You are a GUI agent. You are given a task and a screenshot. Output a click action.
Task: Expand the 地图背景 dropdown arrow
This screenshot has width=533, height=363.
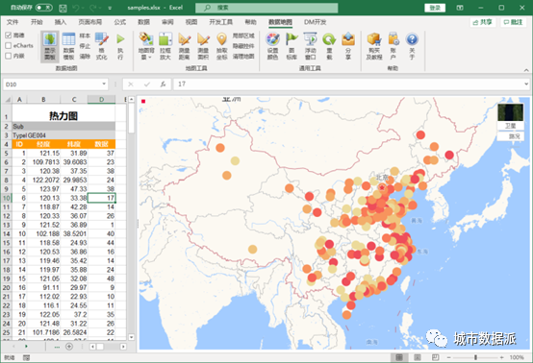(149, 58)
